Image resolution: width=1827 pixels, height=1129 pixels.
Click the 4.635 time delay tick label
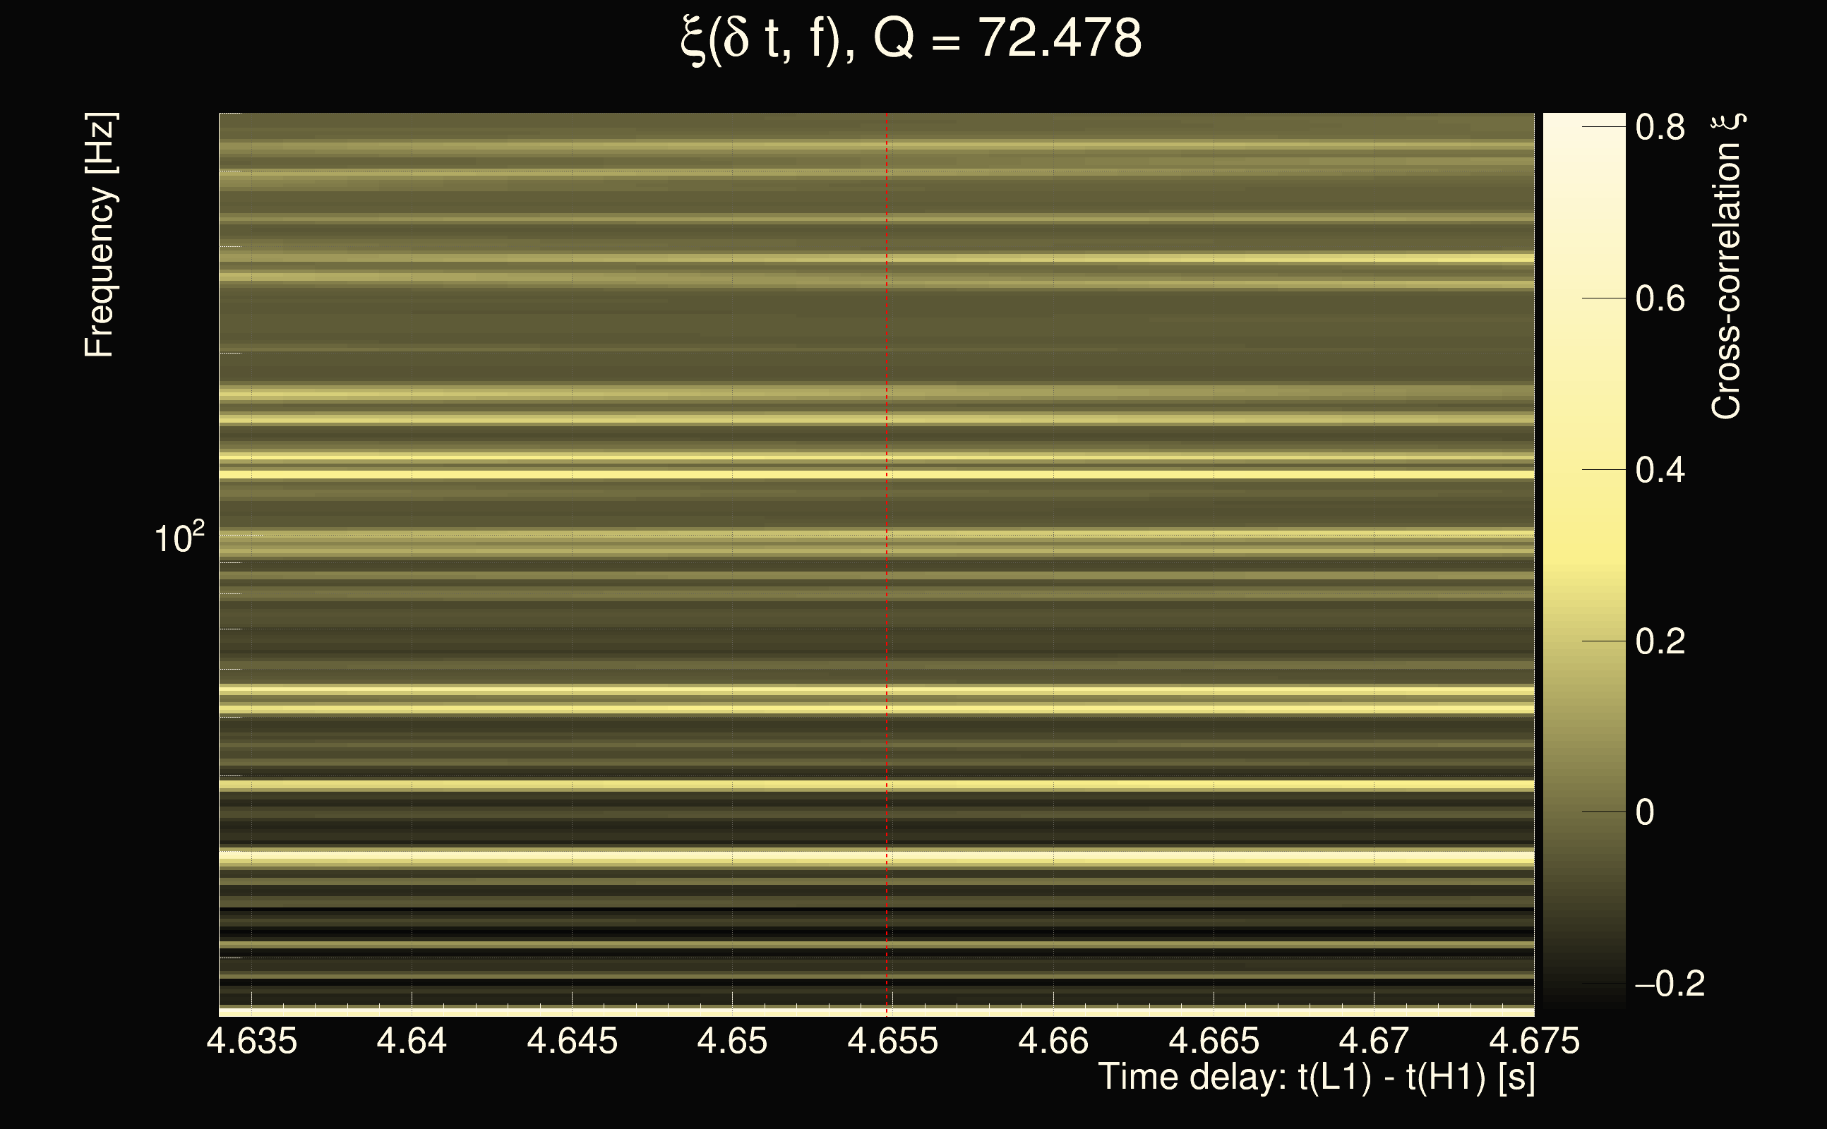coord(252,1041)
